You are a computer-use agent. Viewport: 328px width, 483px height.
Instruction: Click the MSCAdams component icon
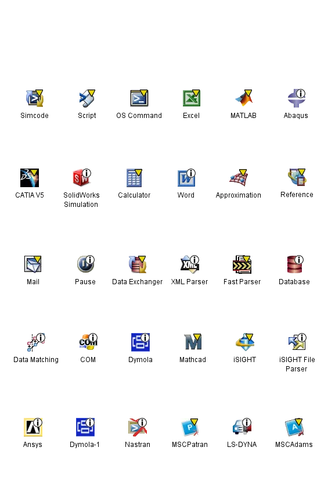294,427
